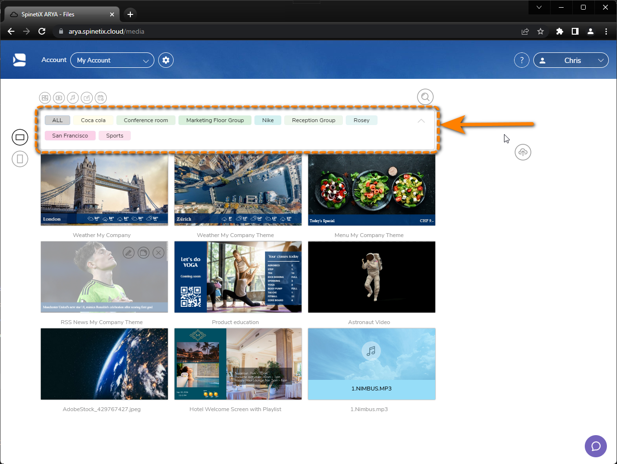Open the media search icon
The width and height of the screenshot is (617, 464).
coord(425,97)
